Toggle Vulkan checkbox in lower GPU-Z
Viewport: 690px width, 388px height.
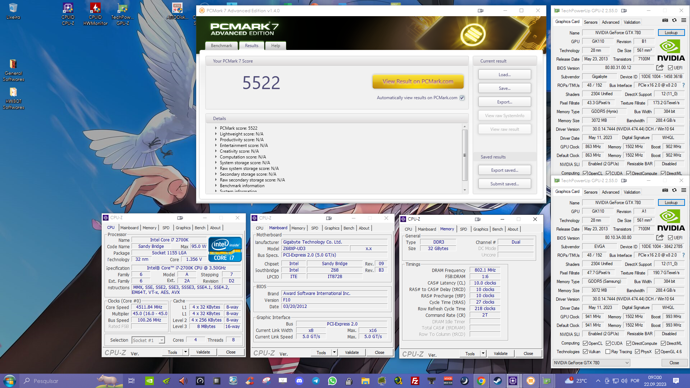(585, 352)
